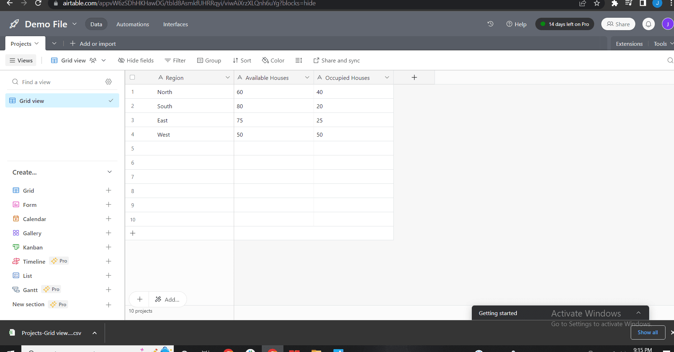The image size is (674, 352).
Task: Open the Filter settings in the toolbar
Action: (x=175, y=60)
